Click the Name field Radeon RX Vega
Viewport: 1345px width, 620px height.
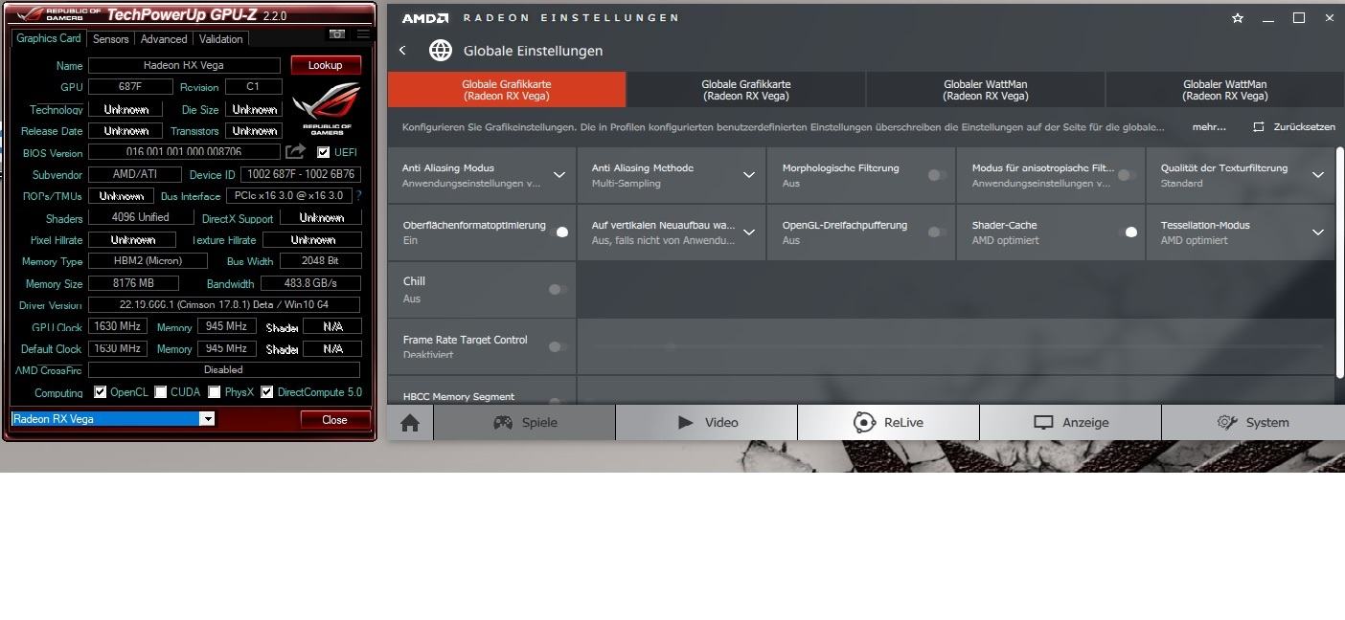(184, 65)
